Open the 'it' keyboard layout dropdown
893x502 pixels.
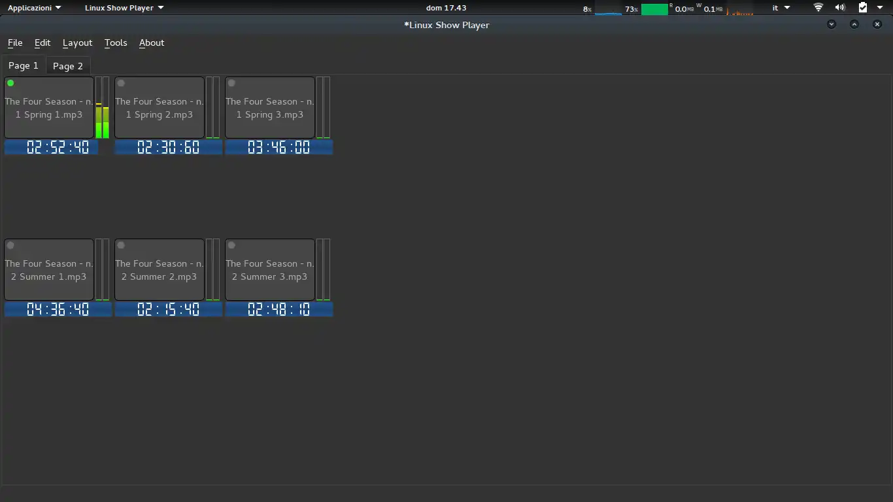coord(781,8)
